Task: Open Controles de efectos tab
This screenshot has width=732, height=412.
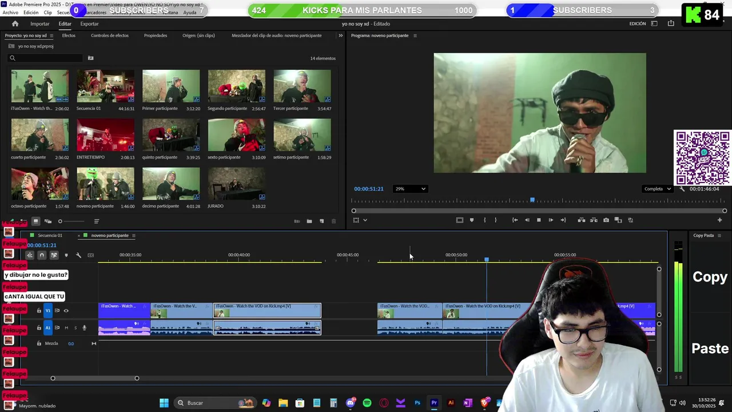Action: click(x=110, y=35)
